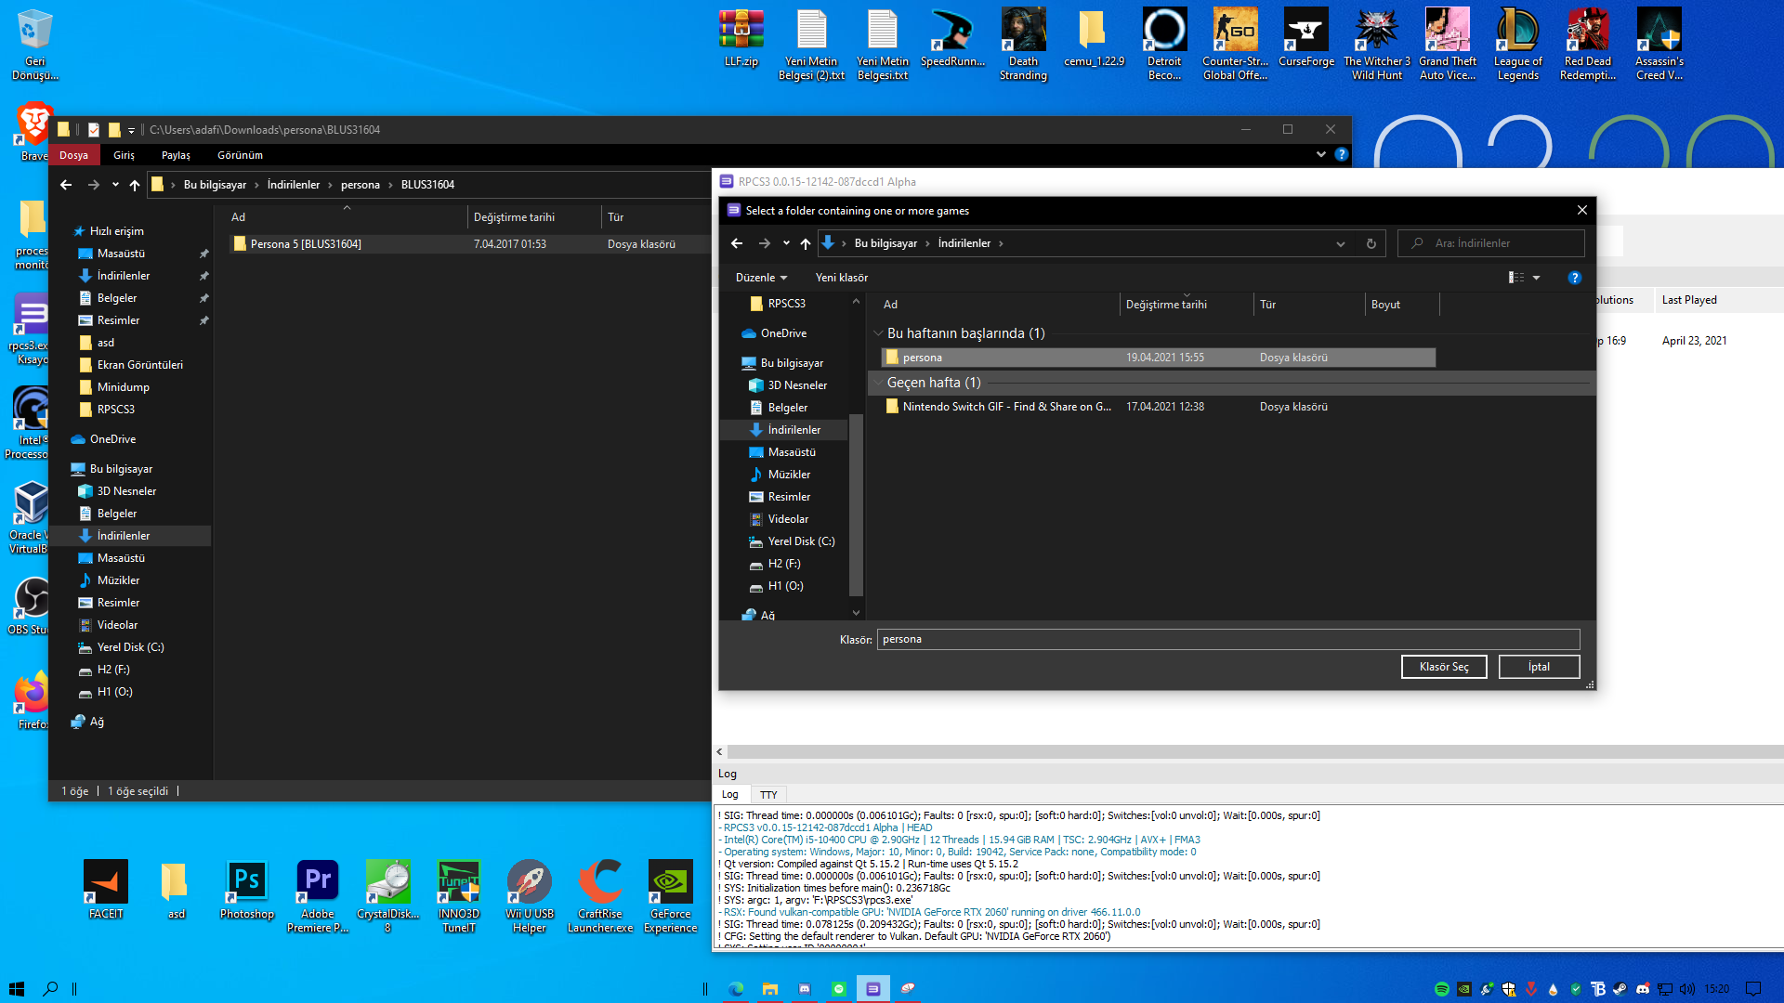Open the Görünüm ribbon tab
This screenshot has height=1003, width=1784.
[240, 155]
